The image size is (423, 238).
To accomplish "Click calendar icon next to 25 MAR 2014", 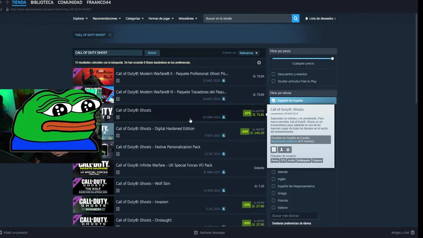I will [224, 117].
